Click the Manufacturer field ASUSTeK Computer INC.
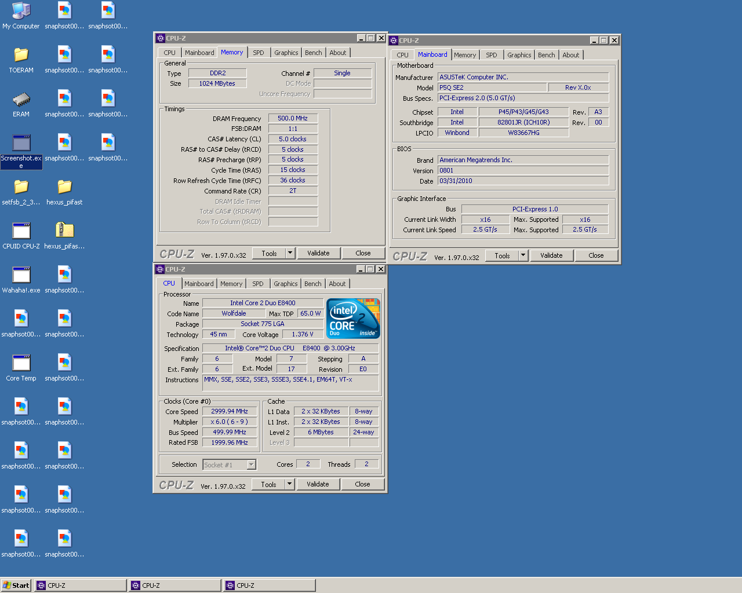Image resolution: width=742 pixels, height=593 pixels. 523,77
